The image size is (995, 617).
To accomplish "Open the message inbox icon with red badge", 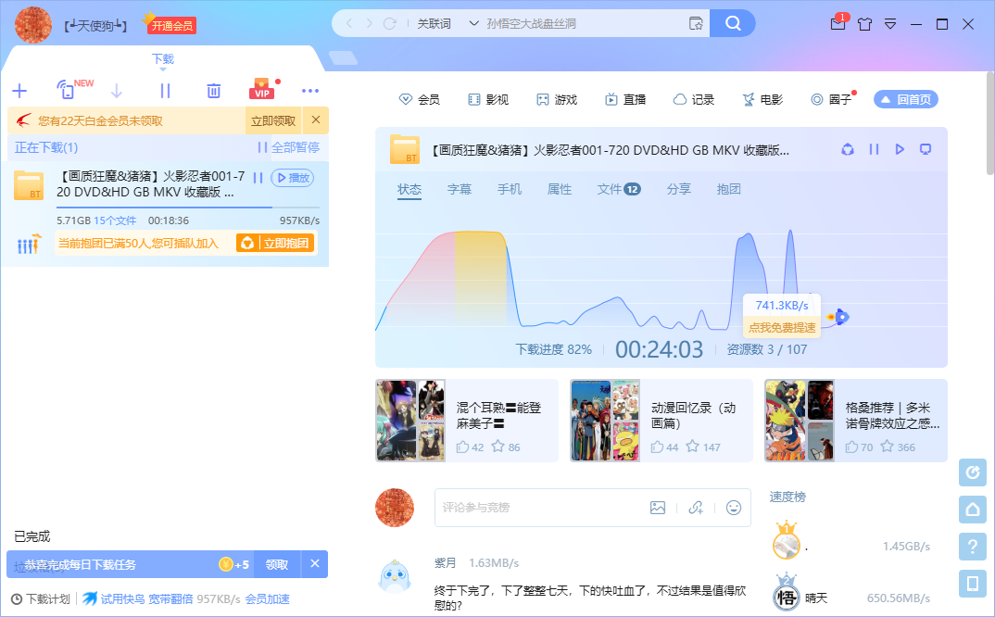I will (838, 23).
